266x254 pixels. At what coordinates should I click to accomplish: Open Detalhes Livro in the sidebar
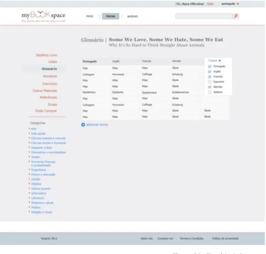[x=47, y=55]
